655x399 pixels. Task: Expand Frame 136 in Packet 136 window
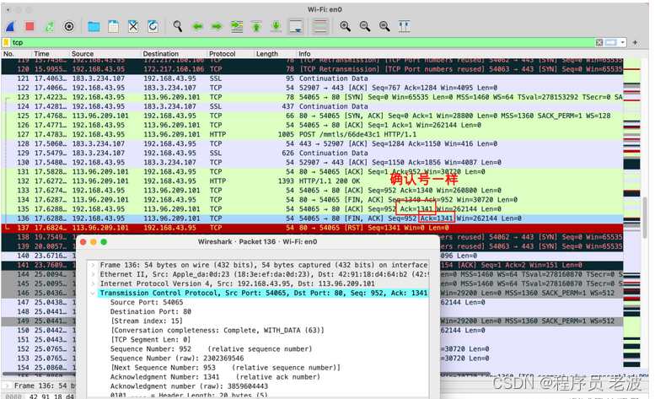pos(93,265)
